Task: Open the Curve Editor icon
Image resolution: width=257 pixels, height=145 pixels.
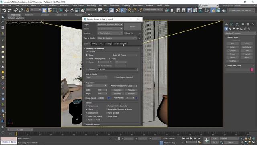Action: (x=195, y=10)
